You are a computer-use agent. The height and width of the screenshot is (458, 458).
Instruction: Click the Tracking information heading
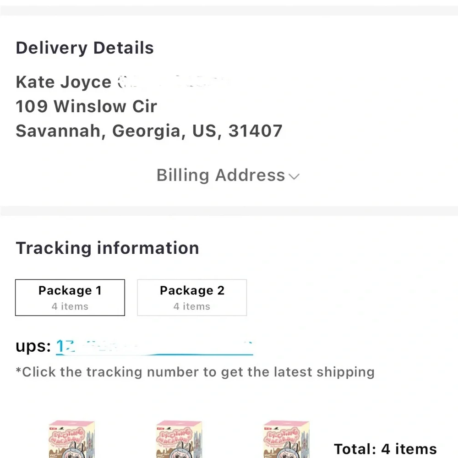point(107,248)
